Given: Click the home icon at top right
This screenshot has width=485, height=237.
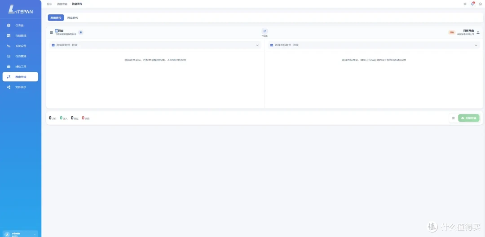Looking at the screenshot, I should 480,4.
